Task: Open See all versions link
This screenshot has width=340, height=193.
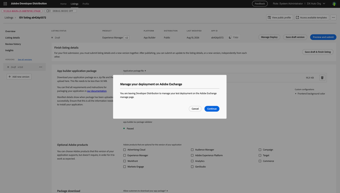Action: (25, 59)
